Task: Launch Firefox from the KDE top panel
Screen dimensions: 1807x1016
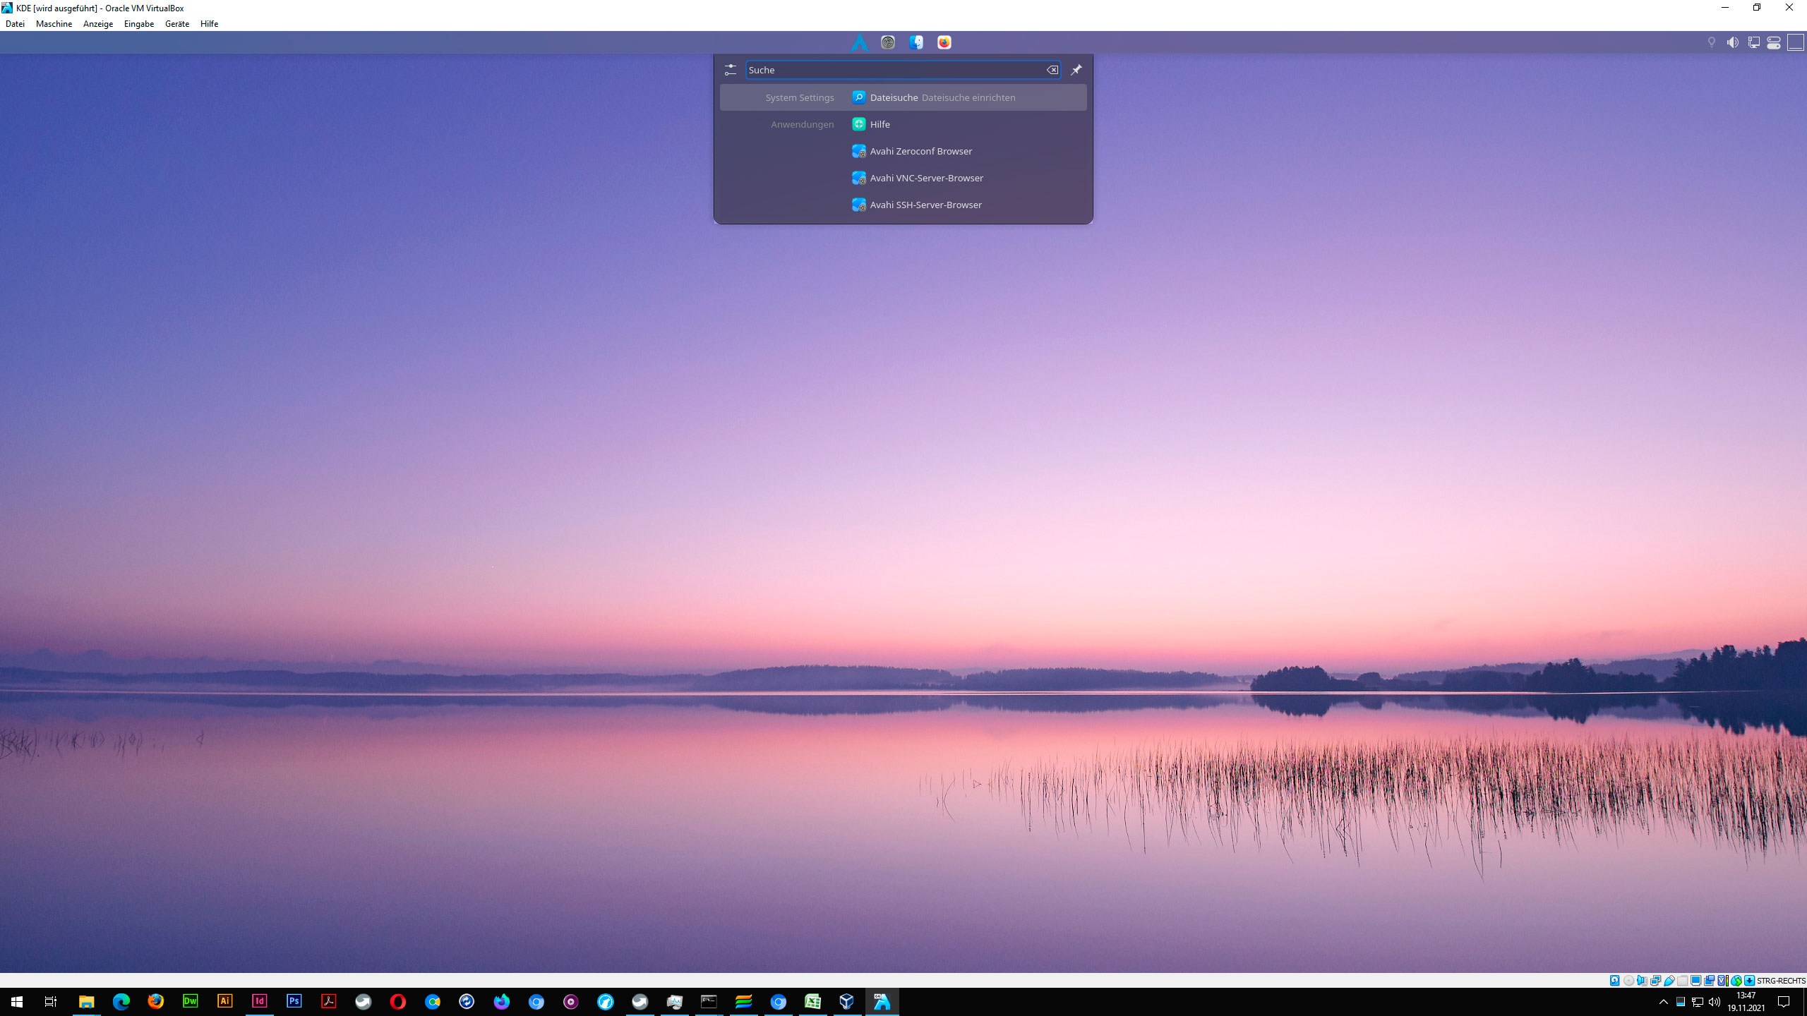Action: 944,42
